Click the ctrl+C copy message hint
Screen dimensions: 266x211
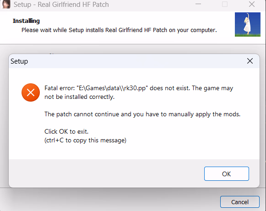pyautogui.click(x=85, y=141)
